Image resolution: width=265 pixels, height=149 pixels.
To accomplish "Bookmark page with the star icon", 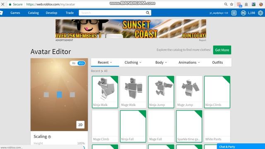I will tap(231, 4).
